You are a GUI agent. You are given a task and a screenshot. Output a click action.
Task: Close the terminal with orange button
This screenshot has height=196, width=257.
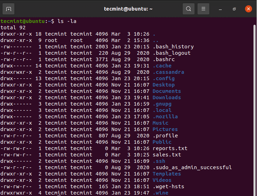tap(248, 8)
